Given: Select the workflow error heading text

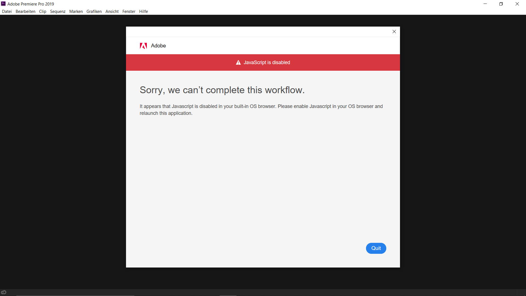Looking at the screenshot, I should (222, 90).
